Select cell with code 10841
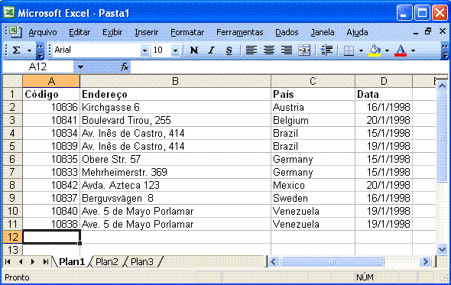The width and height of the screenshot is (451, 285). (x=51, y=120)
